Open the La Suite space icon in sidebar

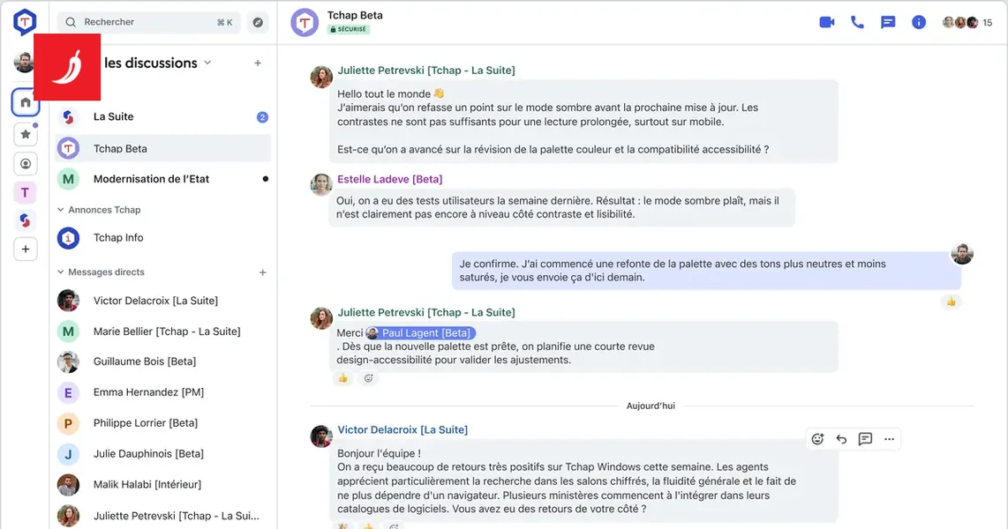25,220
